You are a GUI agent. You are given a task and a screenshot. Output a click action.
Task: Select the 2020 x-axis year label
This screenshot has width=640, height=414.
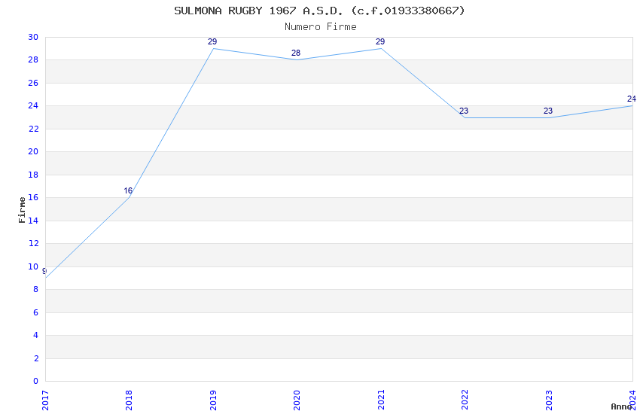[x=297, y=400]
